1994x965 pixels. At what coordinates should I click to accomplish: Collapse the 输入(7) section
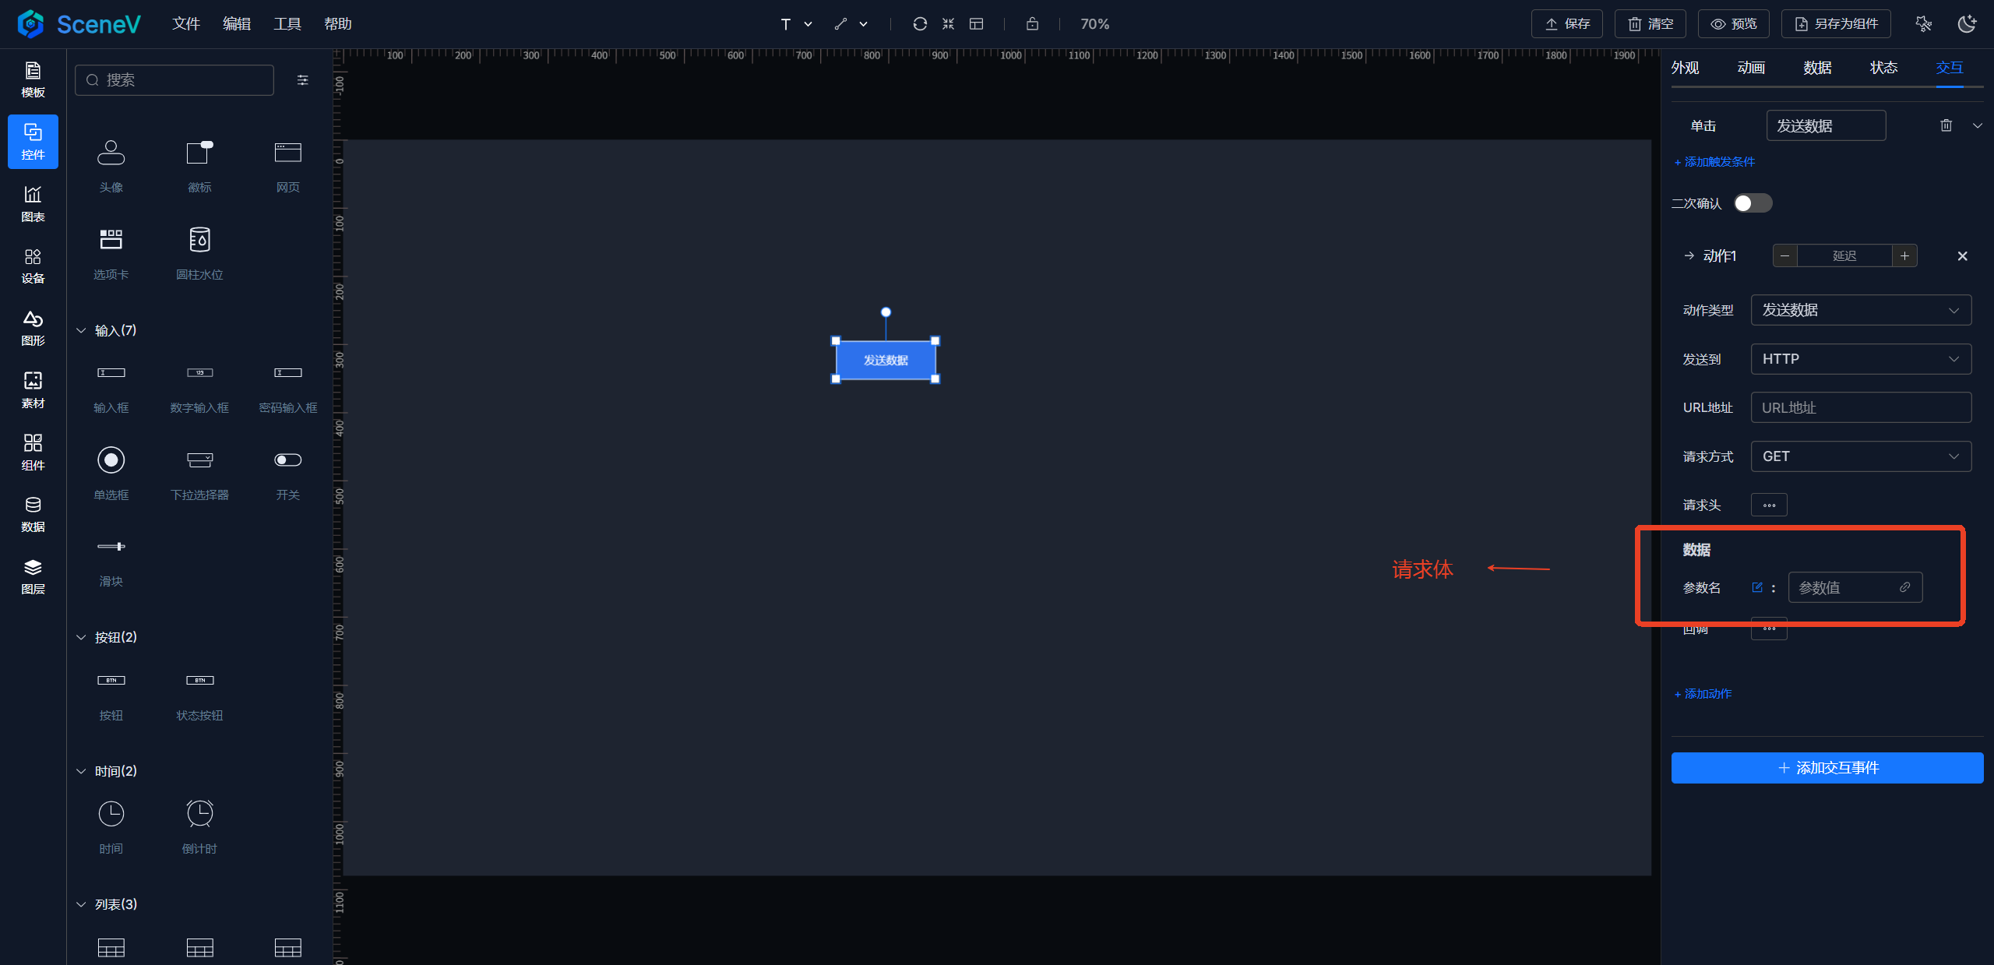click(81, 330)
